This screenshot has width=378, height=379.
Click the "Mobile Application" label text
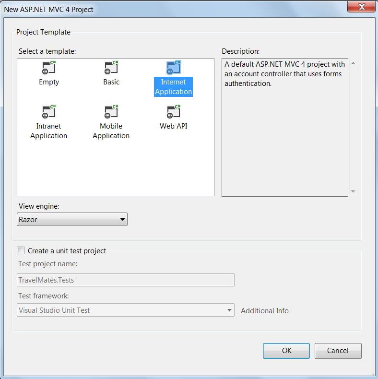click(x=111, y=131)
